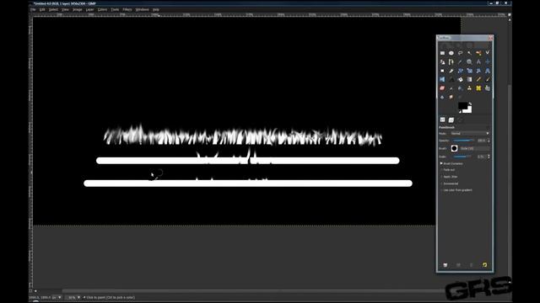Click the Scale value stepper arrows
Viewport: 540px width, 303px height.
pos(489,157)
